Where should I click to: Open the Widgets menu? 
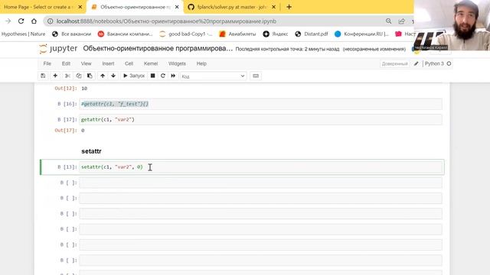[177, 63]
